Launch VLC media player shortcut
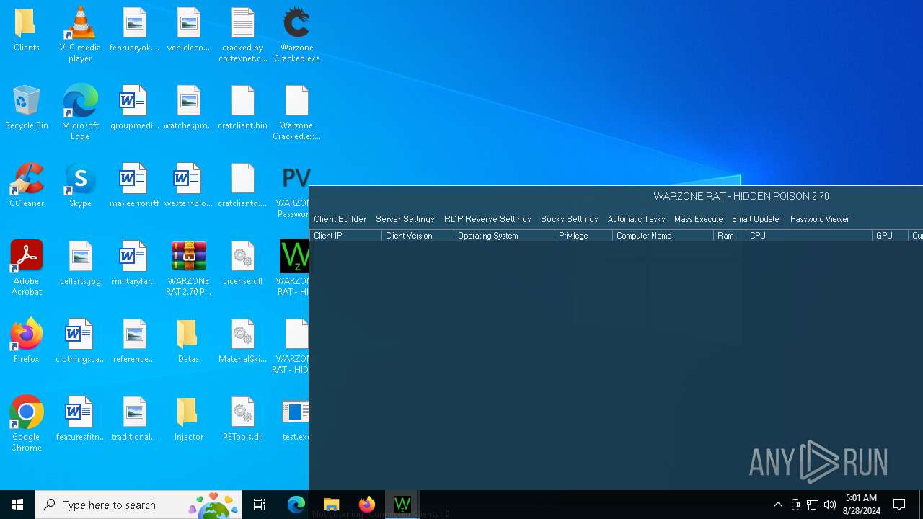This screenshot has height=519, width=923. click(80, 35)
